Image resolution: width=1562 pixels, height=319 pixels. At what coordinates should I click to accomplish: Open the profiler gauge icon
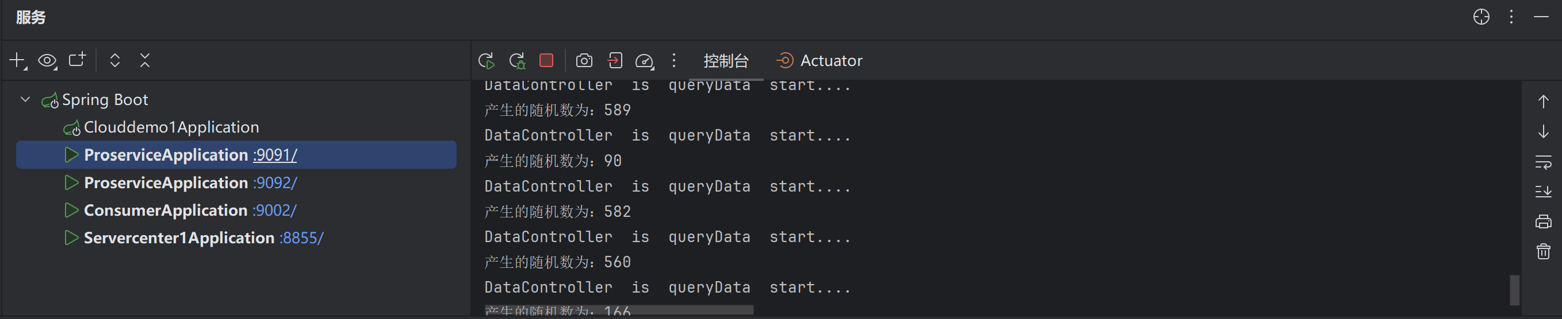(644, 61)
